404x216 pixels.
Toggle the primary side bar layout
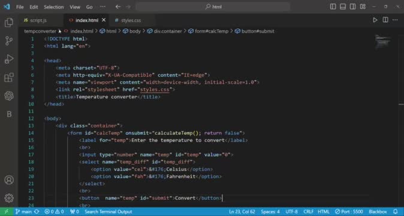tap(333, 7)
